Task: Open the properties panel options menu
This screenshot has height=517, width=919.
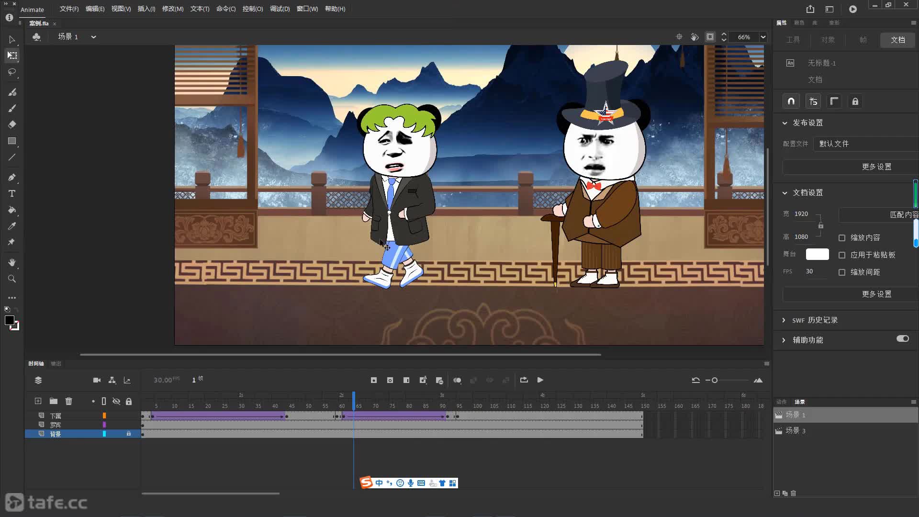Action: [913, 23]
